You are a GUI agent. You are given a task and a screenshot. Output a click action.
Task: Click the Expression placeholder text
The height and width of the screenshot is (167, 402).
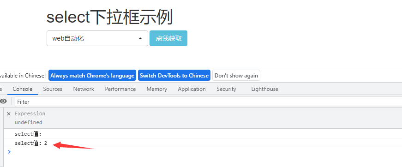tap(30, 113)
